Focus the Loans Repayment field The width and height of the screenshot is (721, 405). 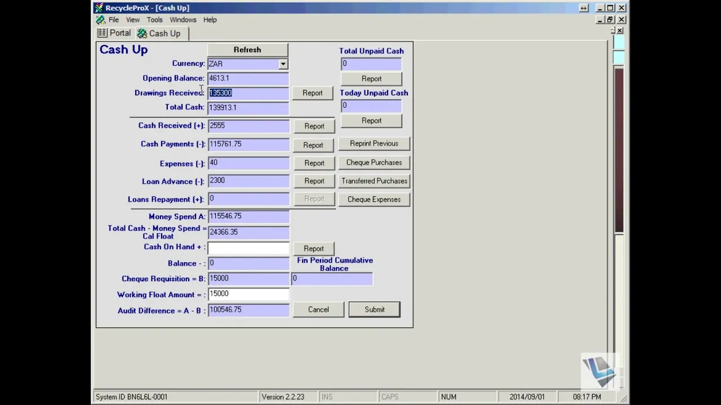click(248, 199)
